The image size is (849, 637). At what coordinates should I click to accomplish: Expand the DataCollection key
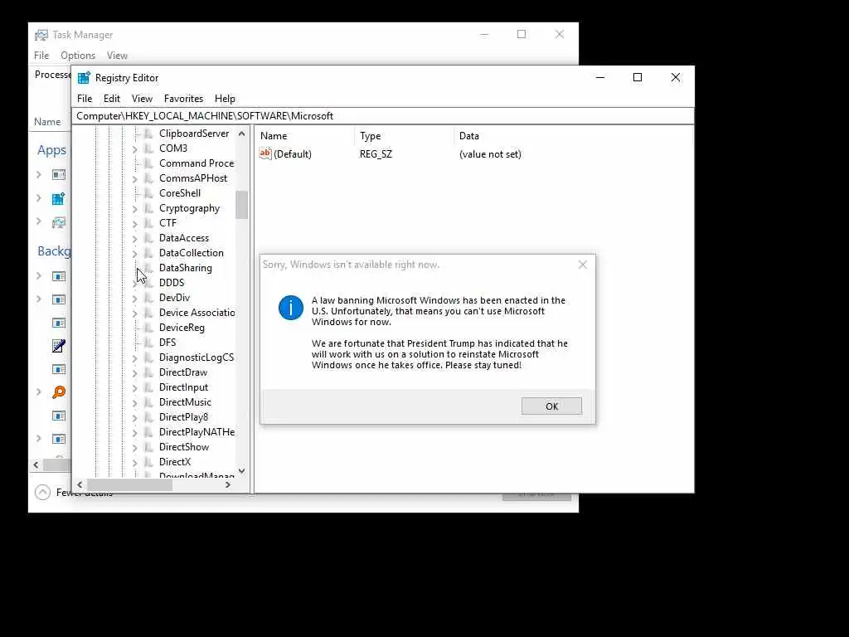point(135,254)
